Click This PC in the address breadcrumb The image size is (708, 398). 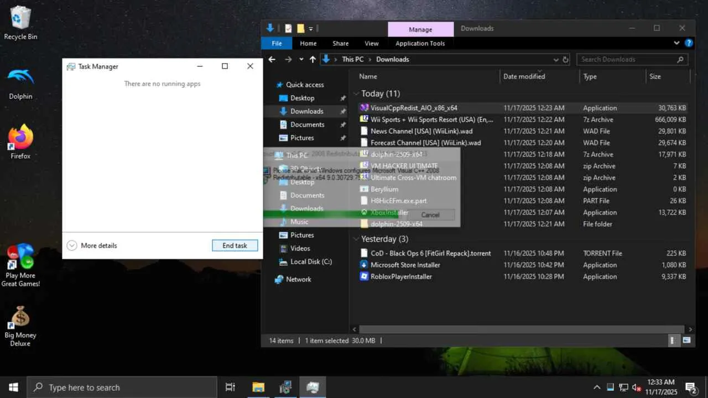coord(353,59)
